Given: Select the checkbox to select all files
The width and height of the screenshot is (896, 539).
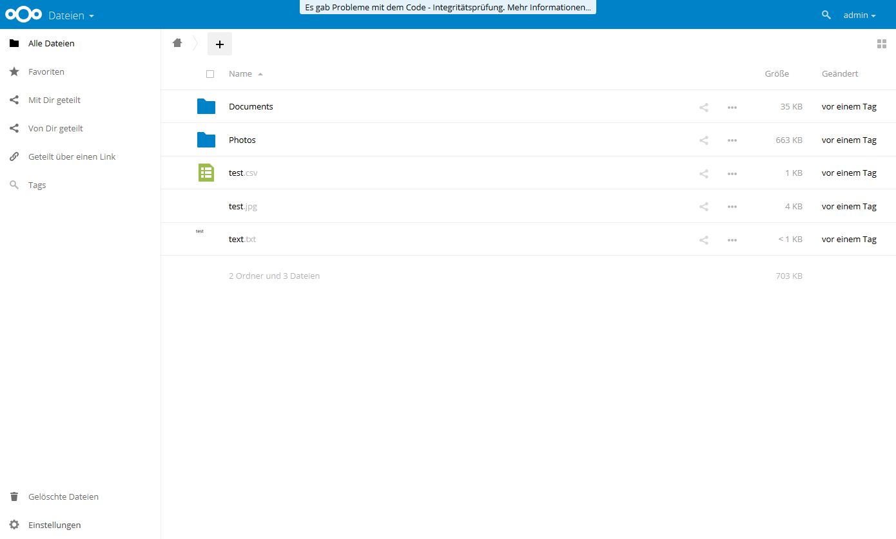Looking at the screenshot, I should tap(210, 73).
